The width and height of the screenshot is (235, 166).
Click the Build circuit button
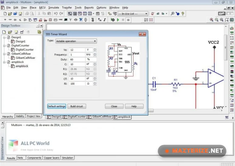point(77,106)
